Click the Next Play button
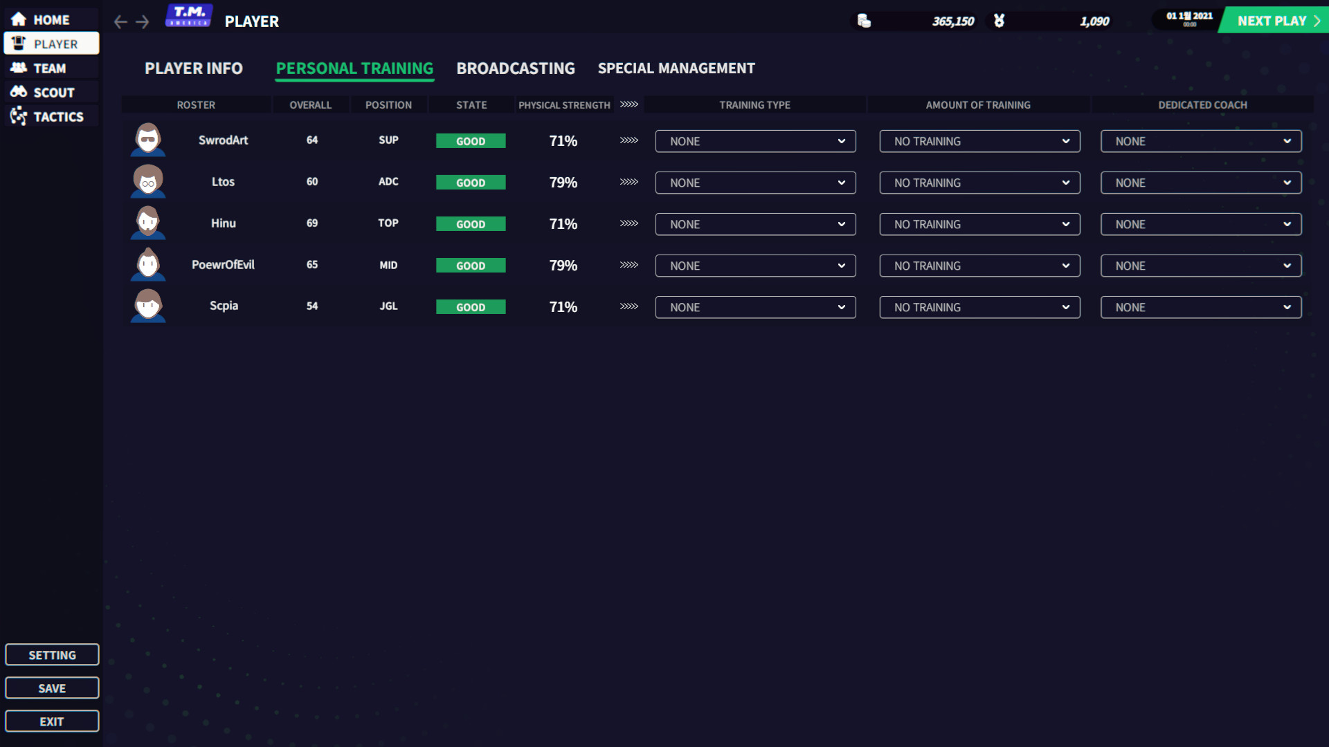 pos(1274,21)
